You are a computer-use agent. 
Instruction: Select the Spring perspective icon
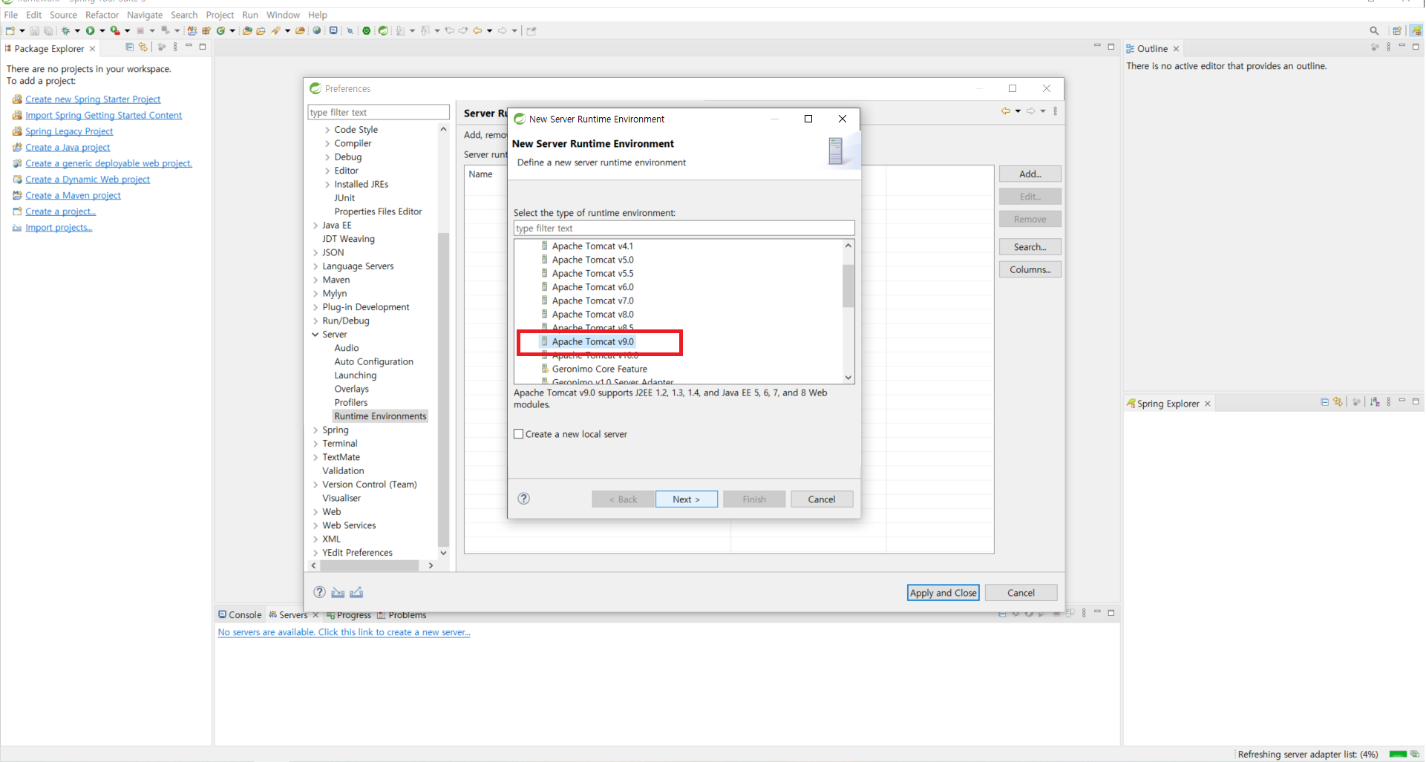click(x=1416, y=30)
